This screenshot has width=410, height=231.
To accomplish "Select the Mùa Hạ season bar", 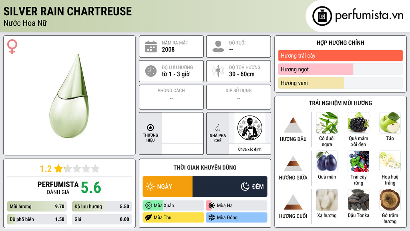I will (x=237, y=206).
